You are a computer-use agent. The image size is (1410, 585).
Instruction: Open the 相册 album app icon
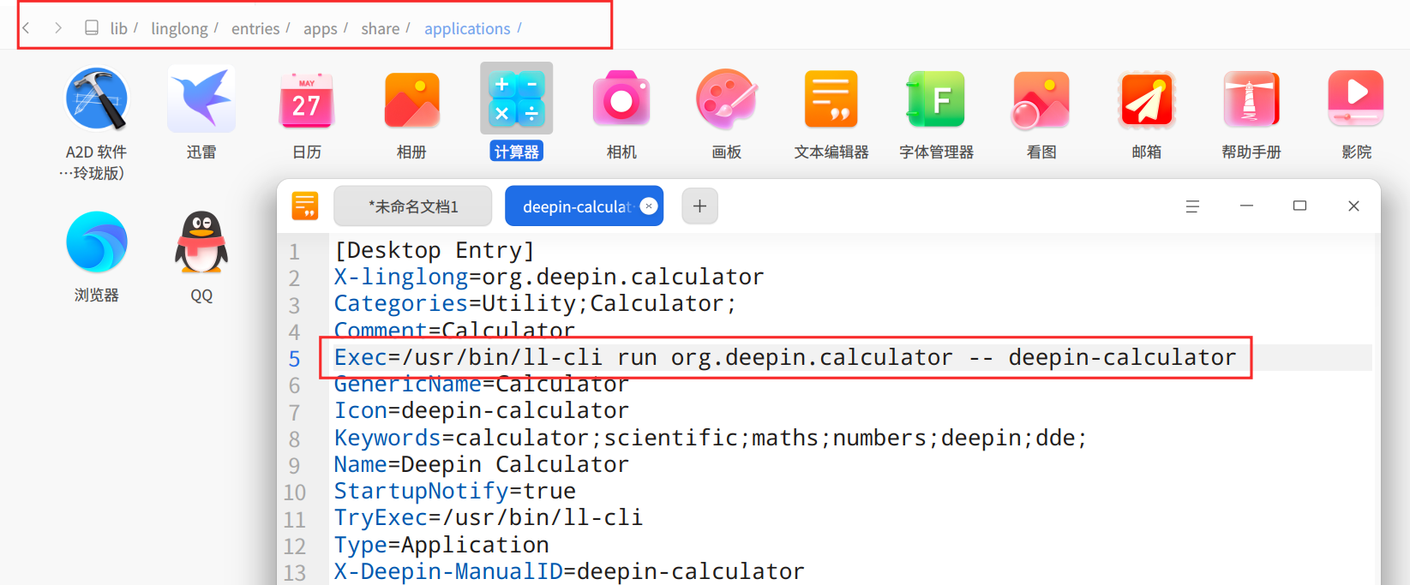click(411, 100)
